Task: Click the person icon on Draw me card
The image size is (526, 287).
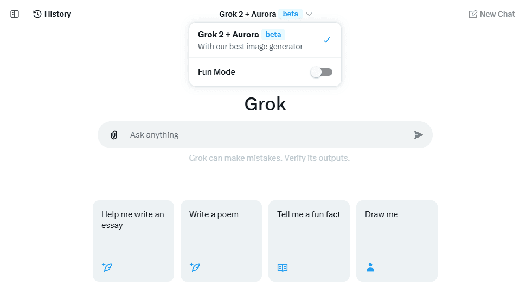Action: point(370,267)
